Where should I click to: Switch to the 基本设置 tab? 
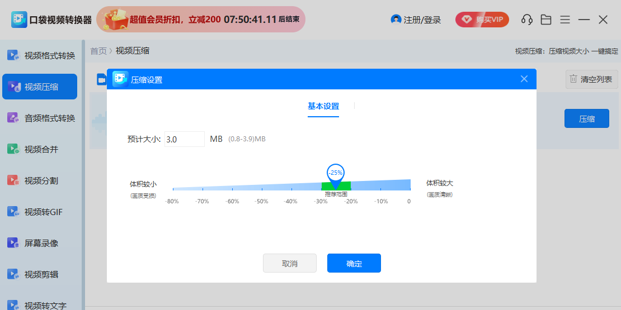click(323, 106)
